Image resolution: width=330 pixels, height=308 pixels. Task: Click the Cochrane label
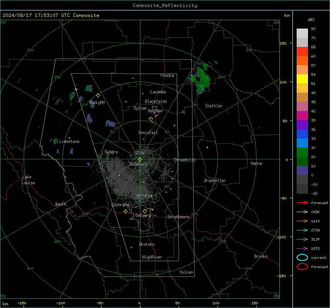pyautogui.click(x=120, y=205)
